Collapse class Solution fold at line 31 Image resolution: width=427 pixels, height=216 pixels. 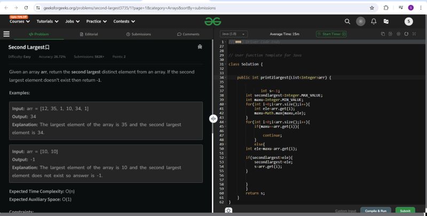(226, 64)
